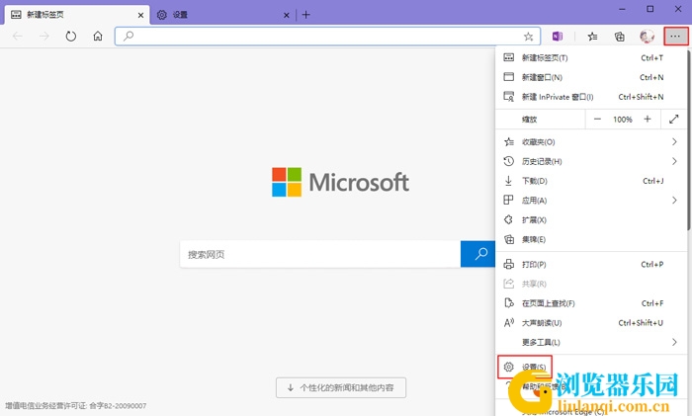
Task: Select 在页面上查找(F) menu item
Action: pyautogui.click(x=591, y=303)
